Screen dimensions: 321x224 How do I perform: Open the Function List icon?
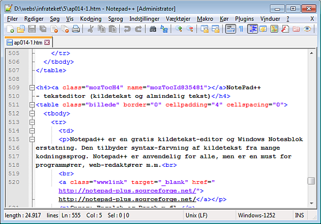pyautogui.click(x=285, y=29)
